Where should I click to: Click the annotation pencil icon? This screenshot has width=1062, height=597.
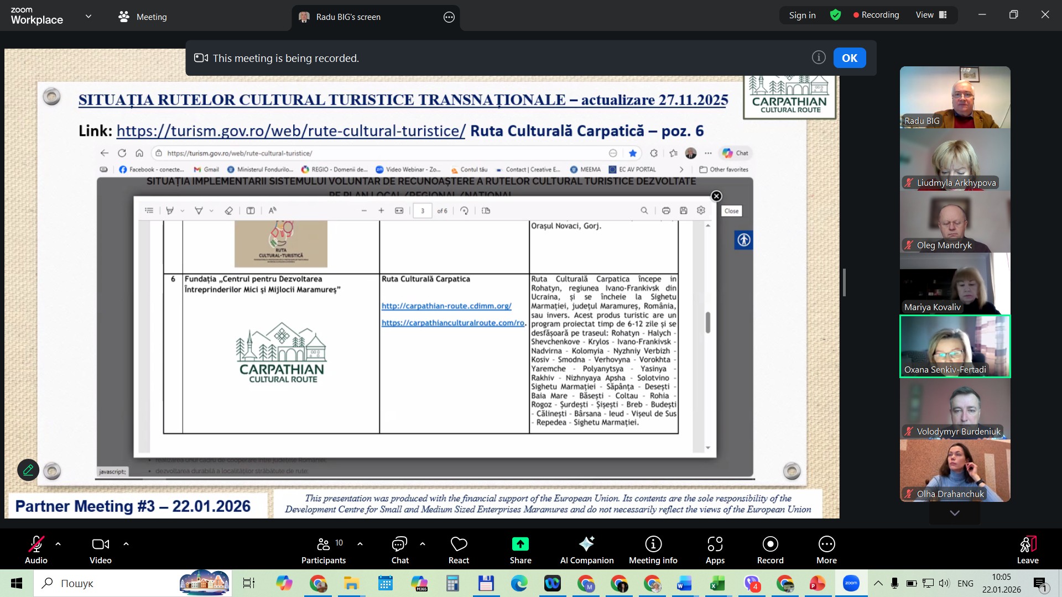[x=28, y=470]
